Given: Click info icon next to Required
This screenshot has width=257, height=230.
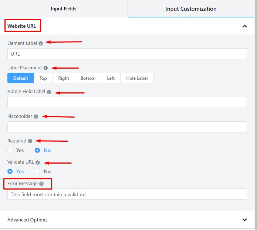Looking at the screenshot, I should pos(30,141).
